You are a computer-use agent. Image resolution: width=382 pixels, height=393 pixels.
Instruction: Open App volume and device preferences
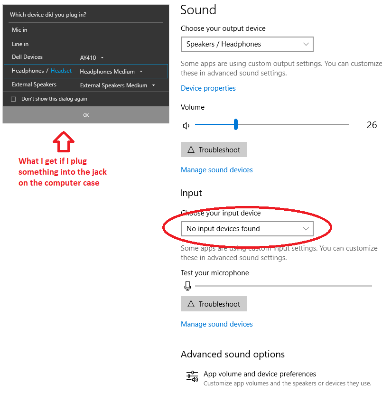tap(260, 374)
